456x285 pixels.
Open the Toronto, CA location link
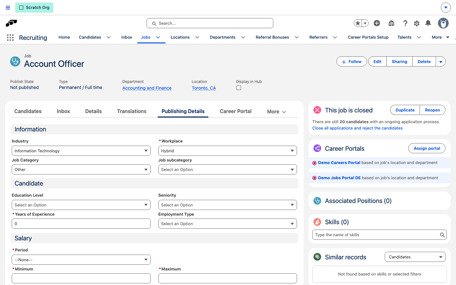tap(204, 88)
